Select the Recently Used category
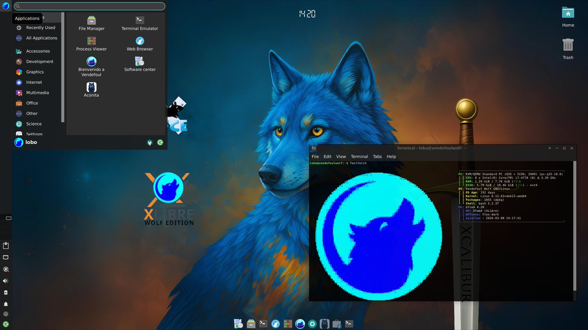The height and width of the screenshot is (330, 588). 37,28
